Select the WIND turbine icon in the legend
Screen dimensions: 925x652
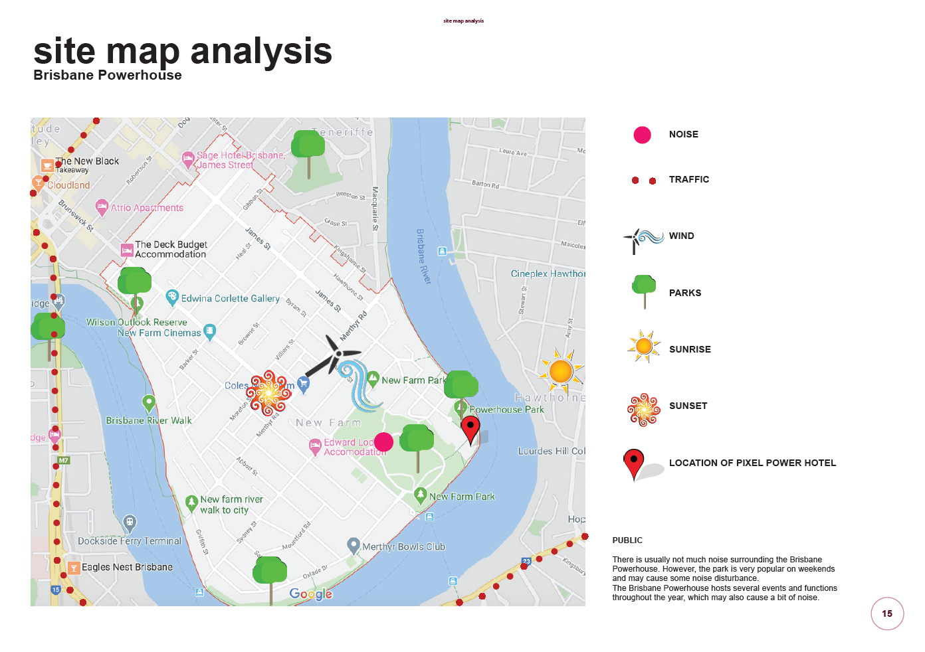tap(643, 240)
